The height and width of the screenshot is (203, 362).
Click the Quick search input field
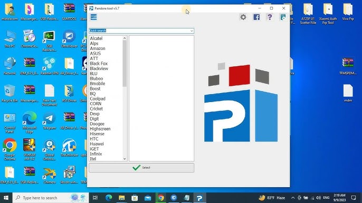coord(139,31)
